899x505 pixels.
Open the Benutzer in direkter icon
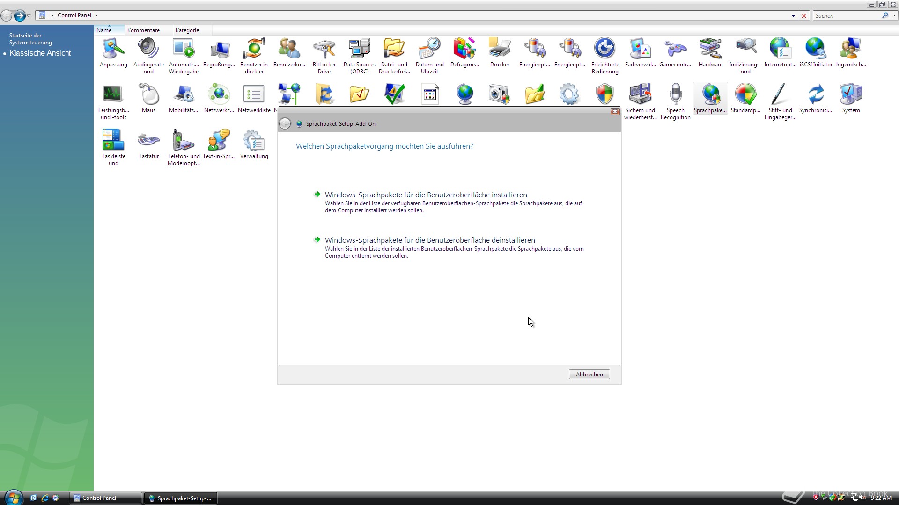[254, 56]
